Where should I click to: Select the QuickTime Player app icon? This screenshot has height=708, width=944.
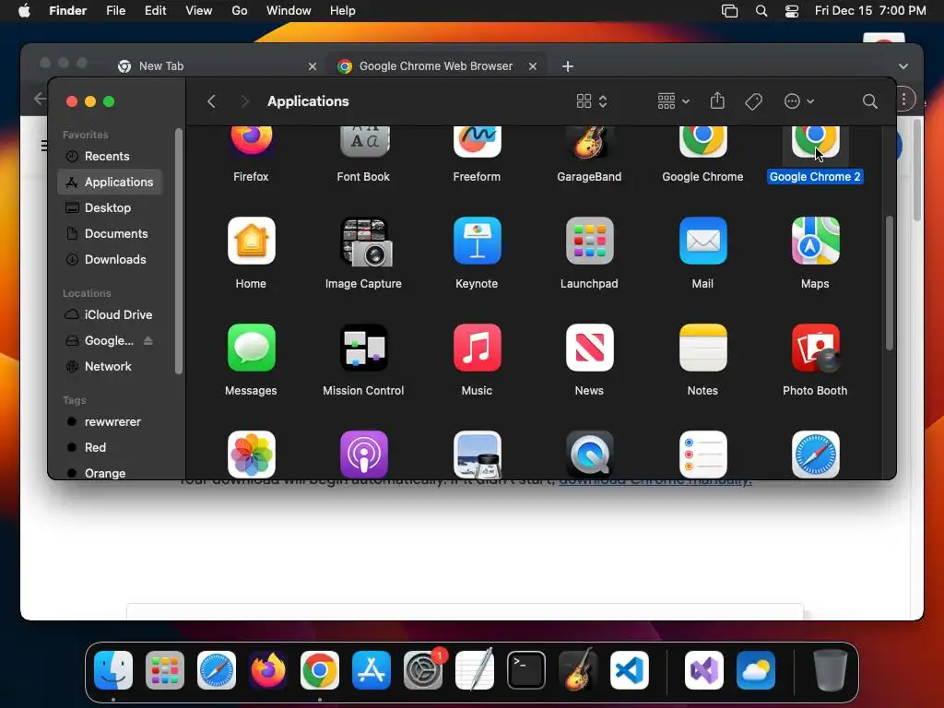click(589, 454)
